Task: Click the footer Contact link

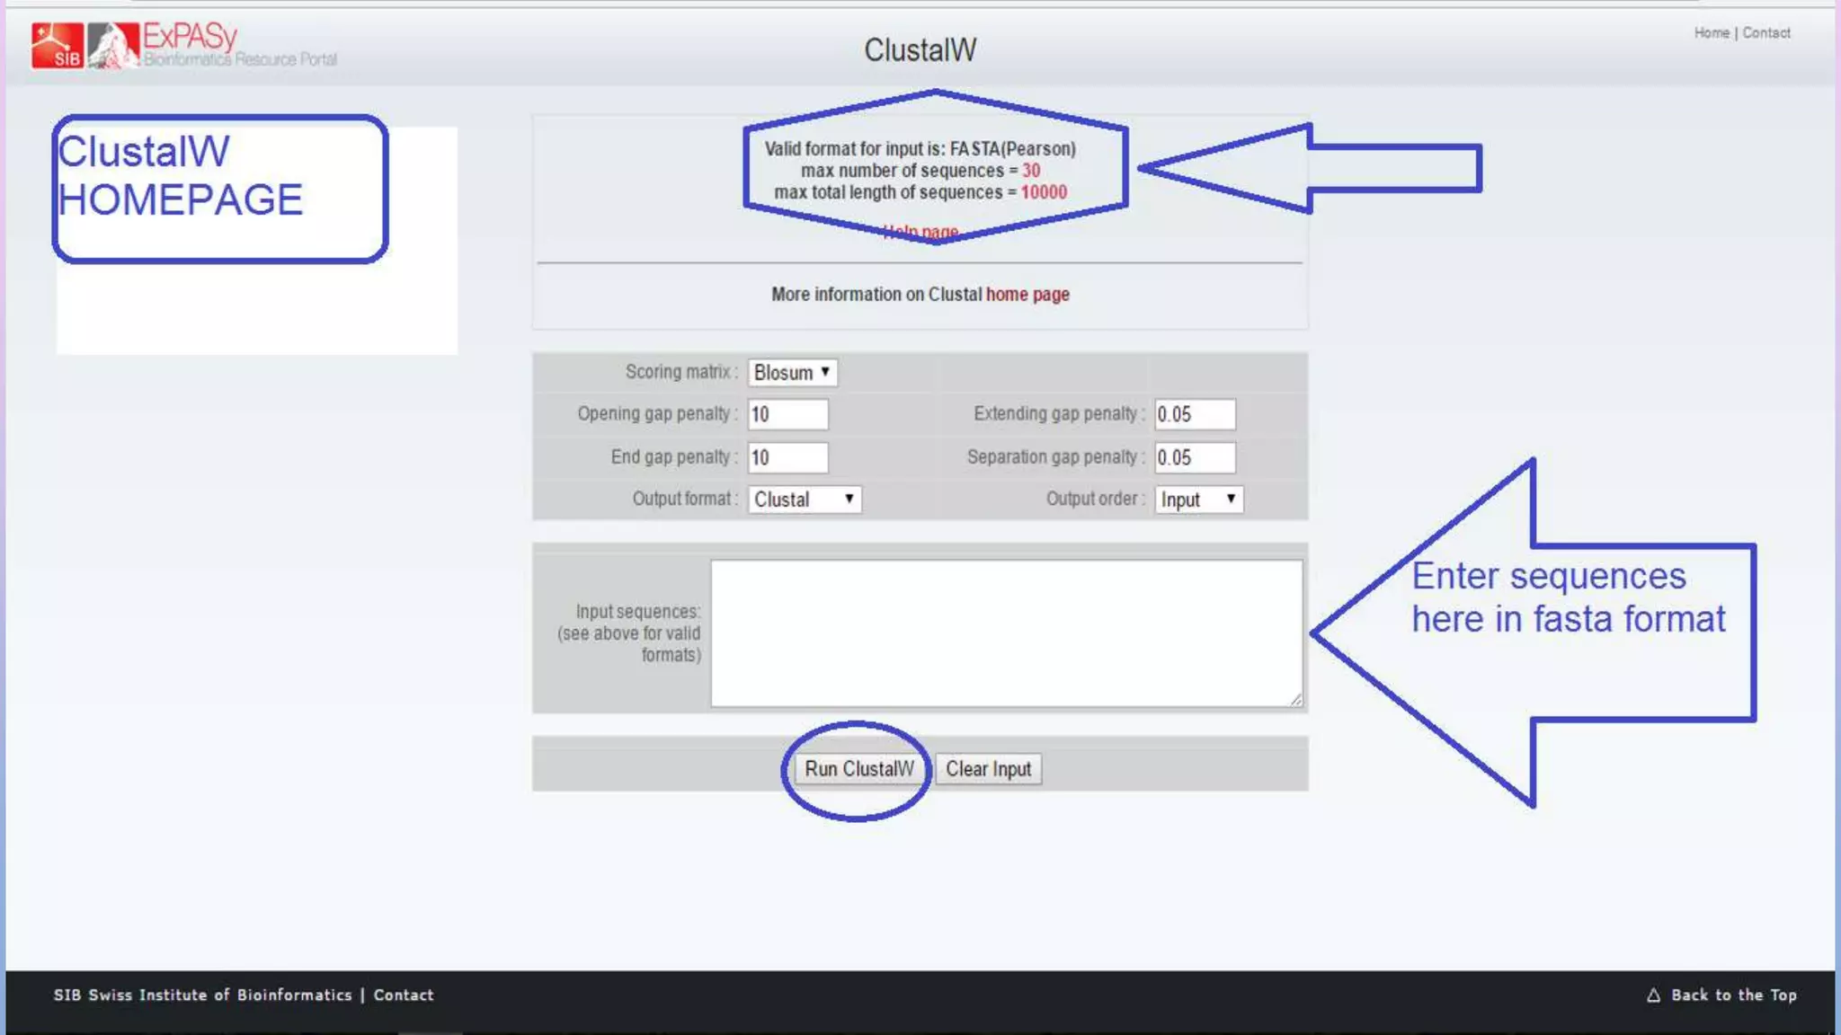Action: coord(404,995)
